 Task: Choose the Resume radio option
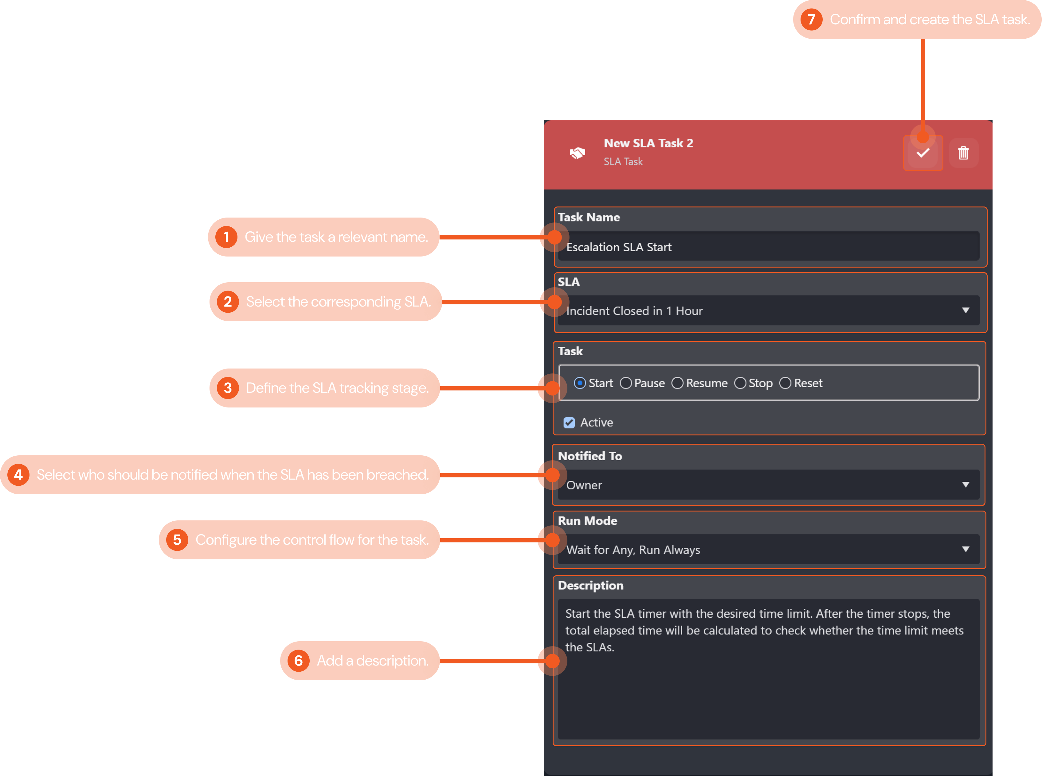677,383
